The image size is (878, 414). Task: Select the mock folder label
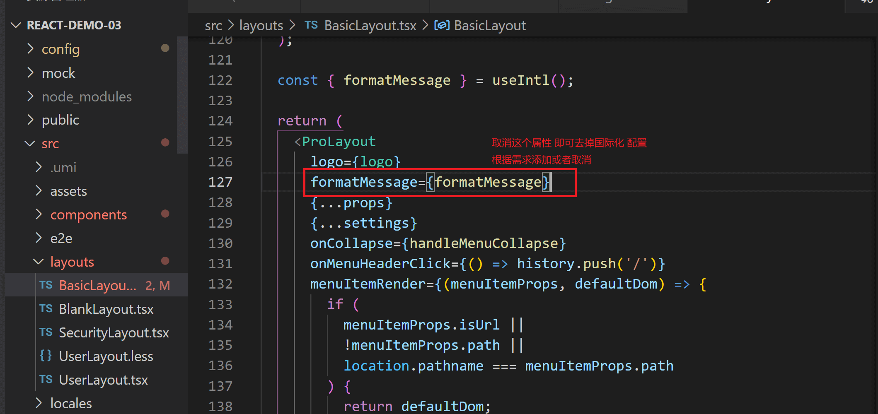pyautogui.click(x=58, y=73)
